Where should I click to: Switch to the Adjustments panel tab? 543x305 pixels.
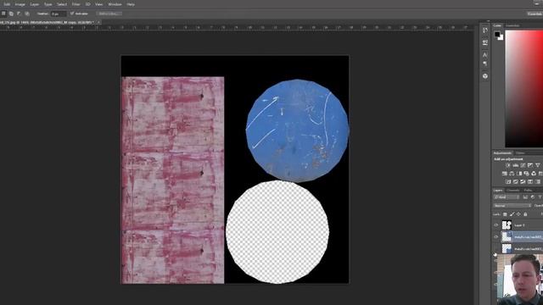tap(502, 152)
